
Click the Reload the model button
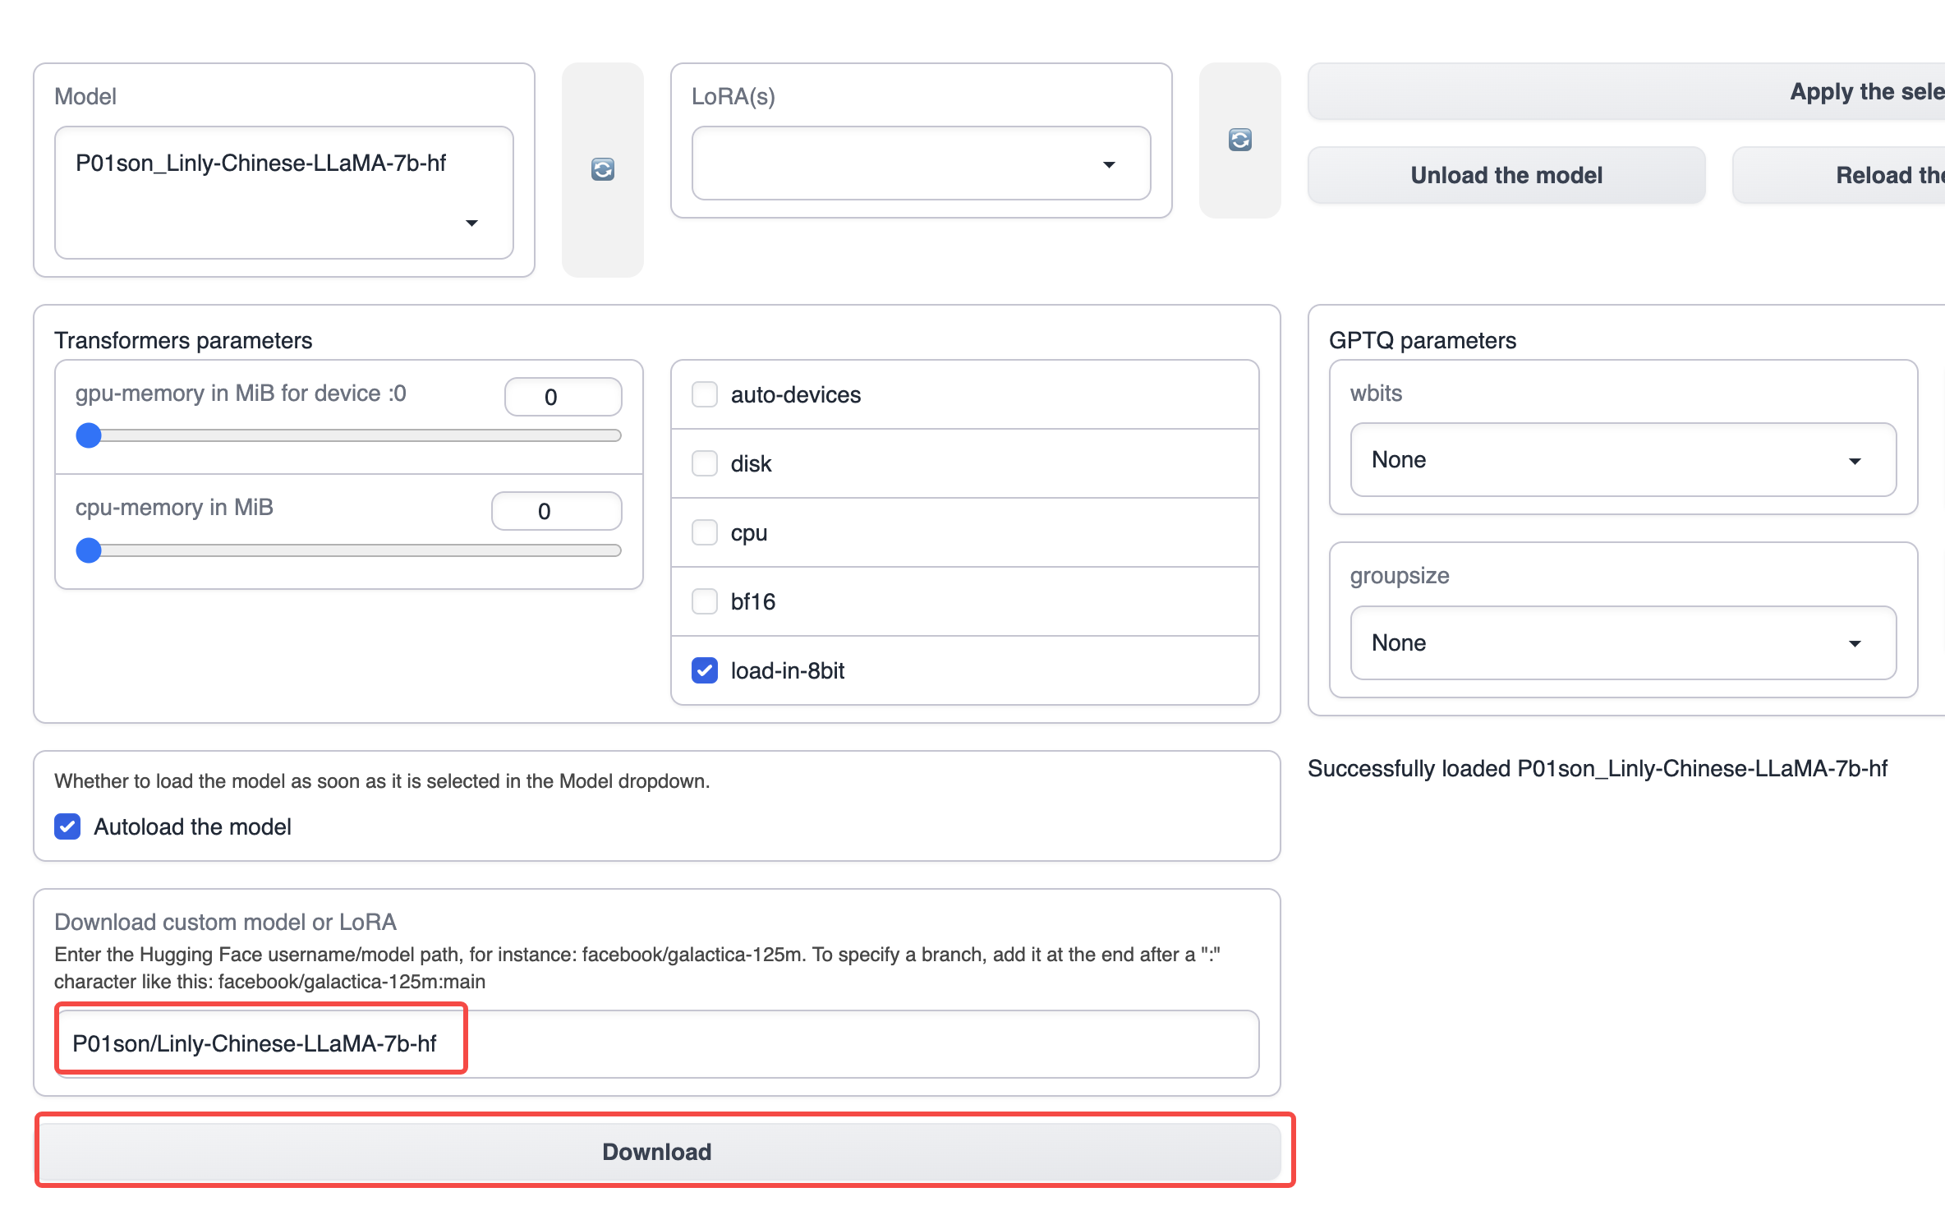pos(1839,175)
